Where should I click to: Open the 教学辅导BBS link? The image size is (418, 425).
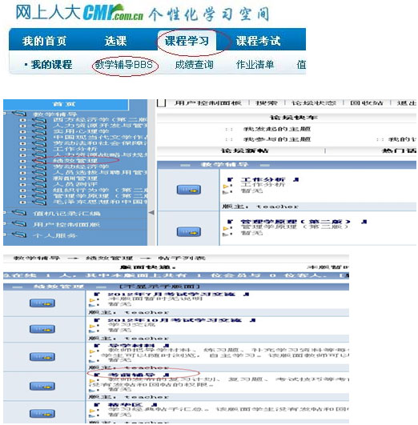(x=124, y=65)
